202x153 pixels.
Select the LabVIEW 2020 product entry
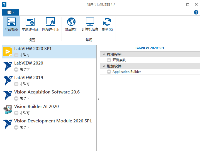(x=49, y=66)
